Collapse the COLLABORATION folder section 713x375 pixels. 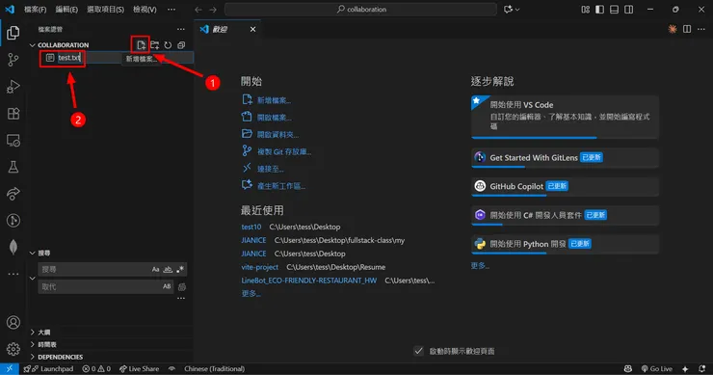(33, 45)
